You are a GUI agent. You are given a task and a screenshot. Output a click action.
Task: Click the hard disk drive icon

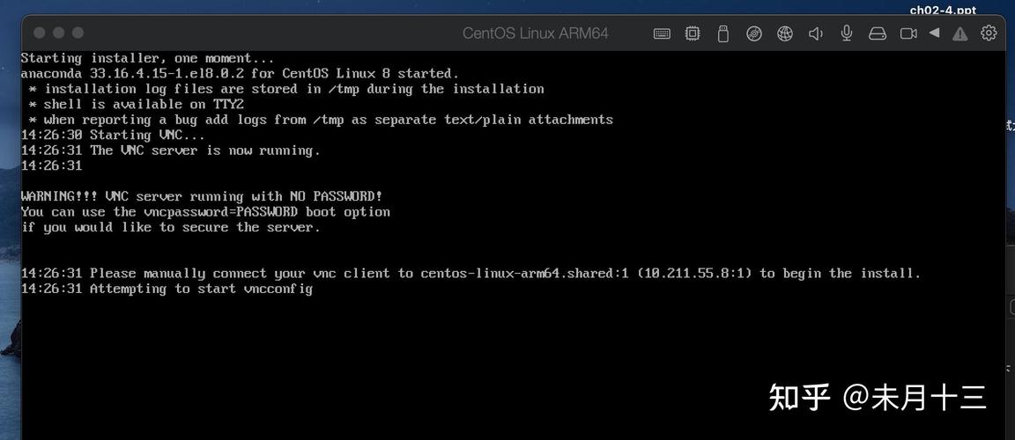877,33
